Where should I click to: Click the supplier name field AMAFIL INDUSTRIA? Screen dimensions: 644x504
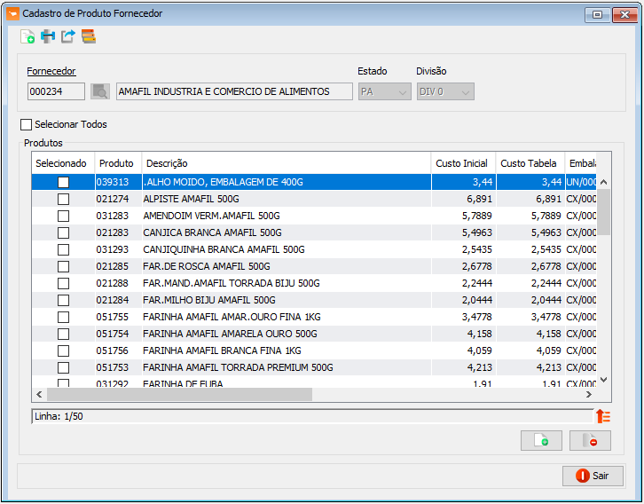(234, 91)
